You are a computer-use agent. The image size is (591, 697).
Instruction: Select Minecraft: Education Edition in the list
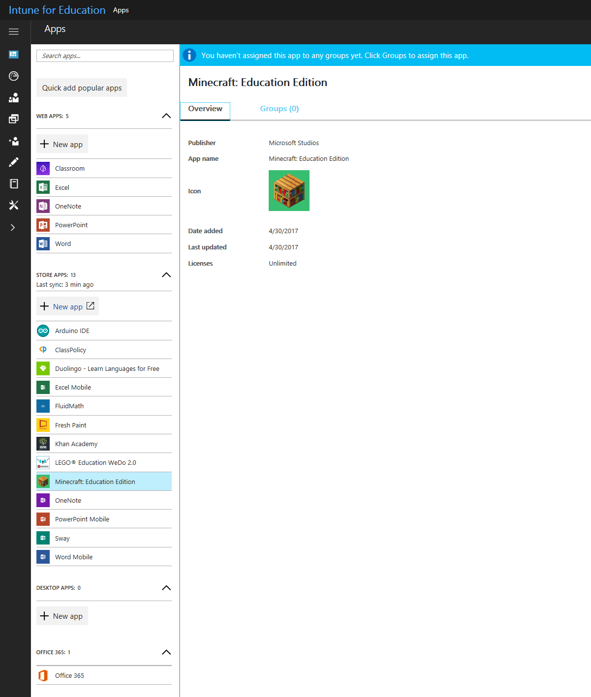(104, 482)
